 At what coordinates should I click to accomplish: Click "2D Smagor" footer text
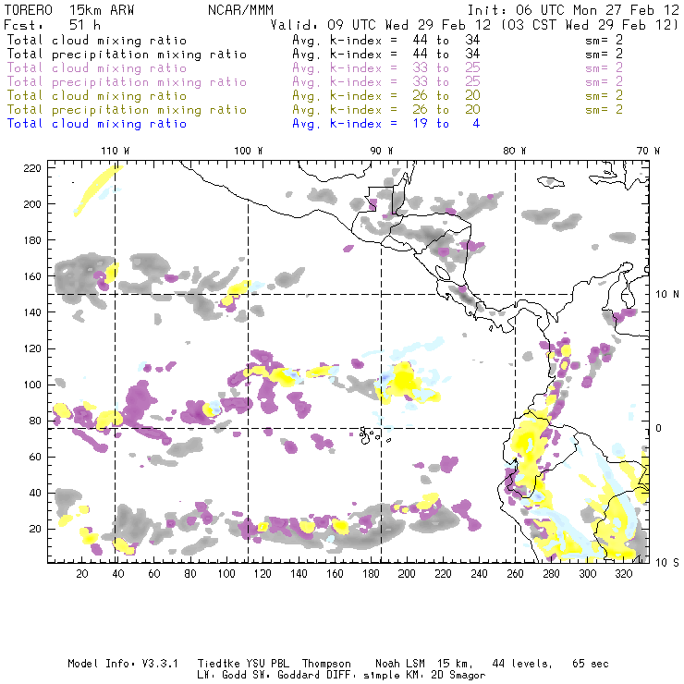click(458, 675)
